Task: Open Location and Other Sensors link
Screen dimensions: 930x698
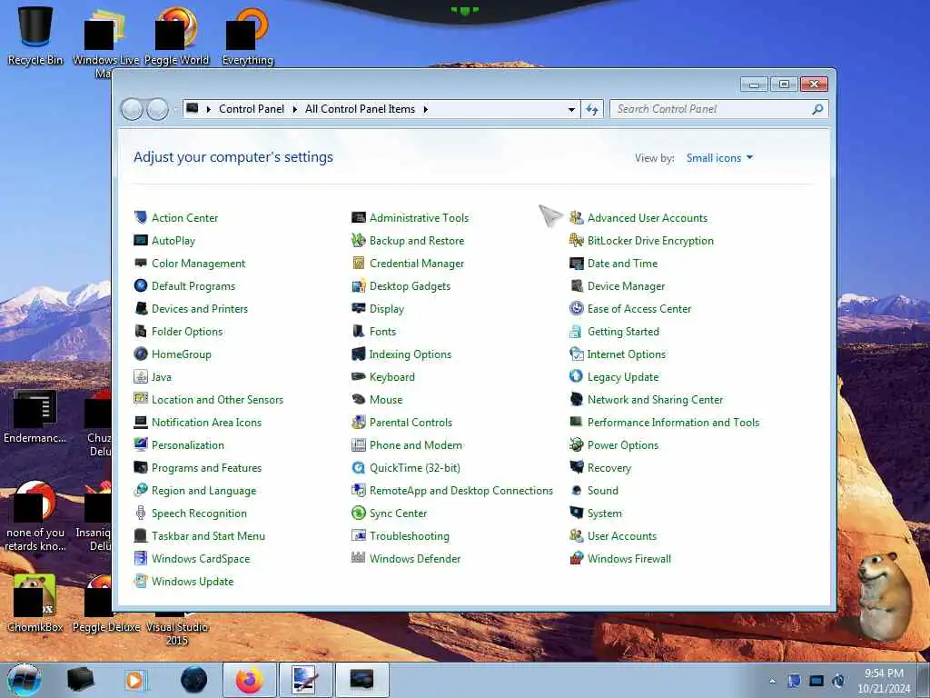Action: click(217, 400)
